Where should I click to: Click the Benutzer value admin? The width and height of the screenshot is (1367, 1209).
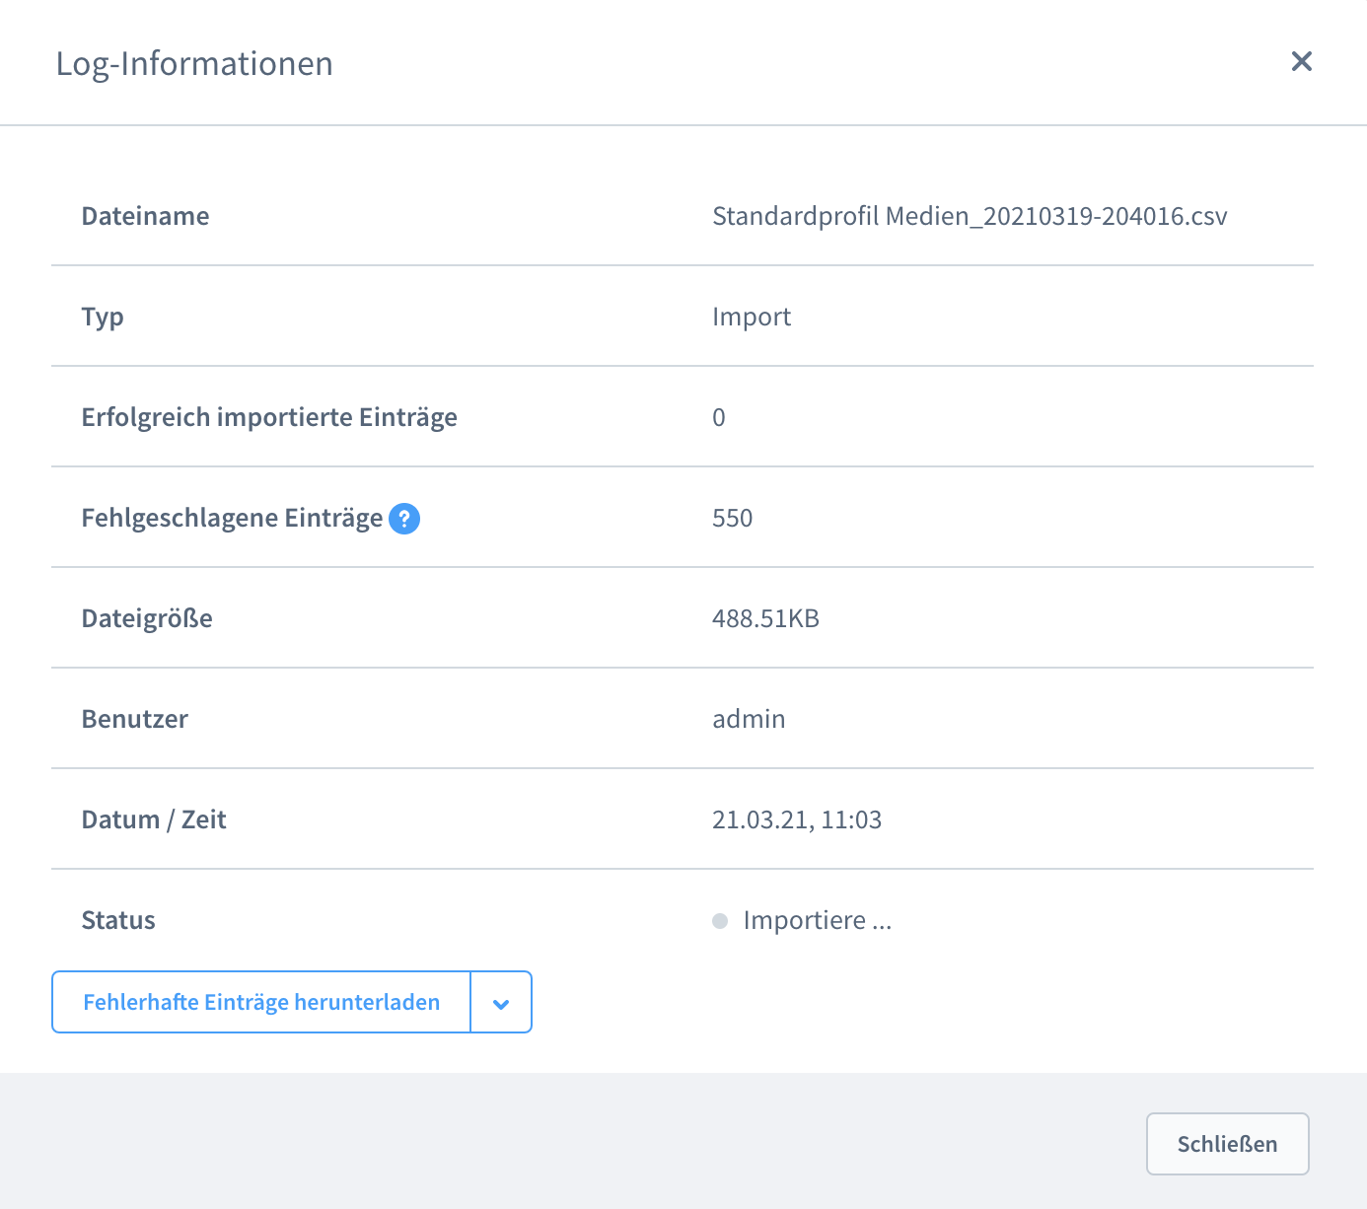tap(749, 719)
